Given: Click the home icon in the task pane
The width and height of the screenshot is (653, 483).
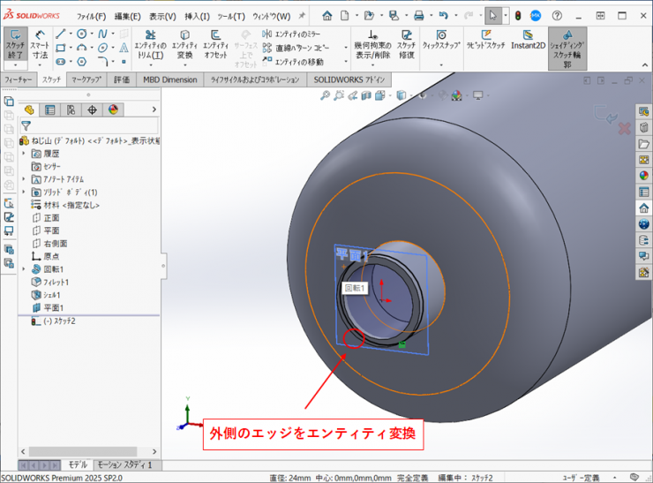Looking at the screenshot, I should 643,208.
